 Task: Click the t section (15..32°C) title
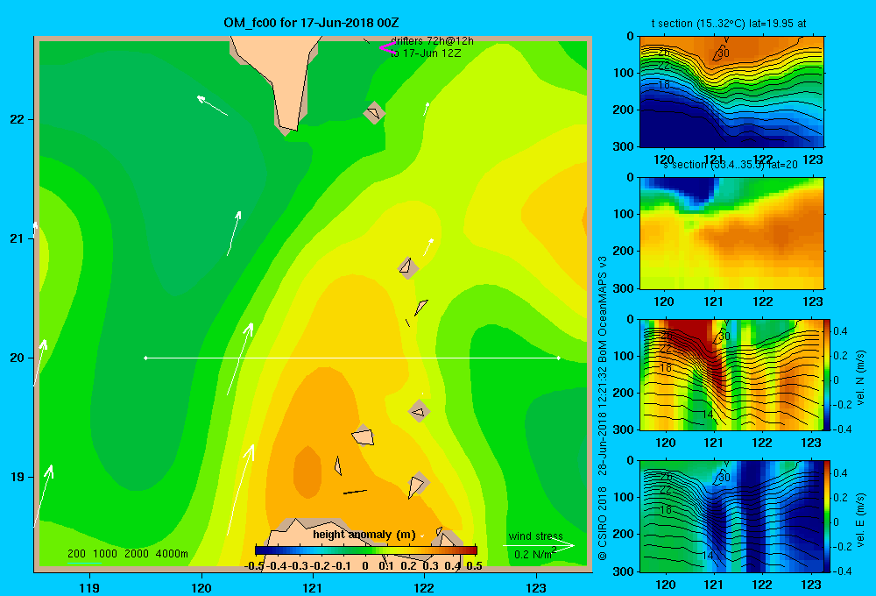pos(729,24)
